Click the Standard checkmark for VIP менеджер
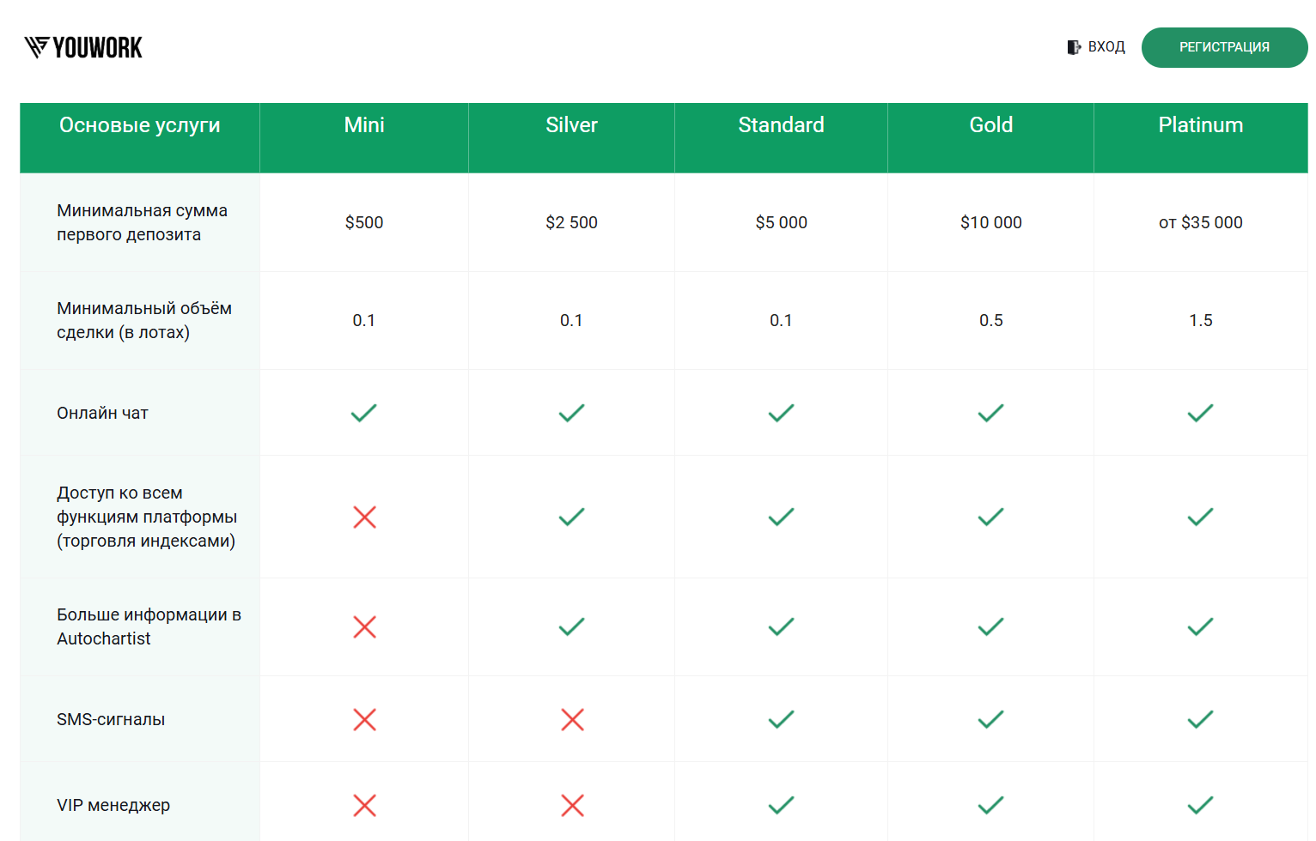This screenshot has width=1316, height=841. pos(781,805)
